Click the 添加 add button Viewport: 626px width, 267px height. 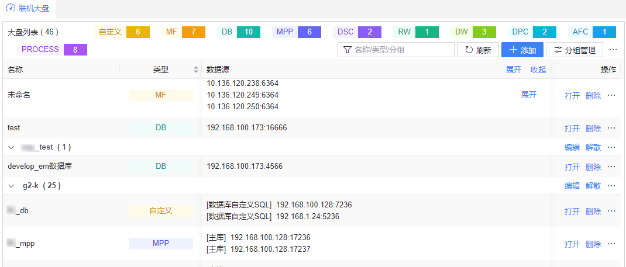pyautogui.click(x=522, y=50)
